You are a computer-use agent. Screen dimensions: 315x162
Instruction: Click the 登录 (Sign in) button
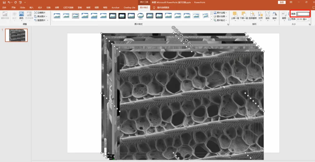[282, 2]
